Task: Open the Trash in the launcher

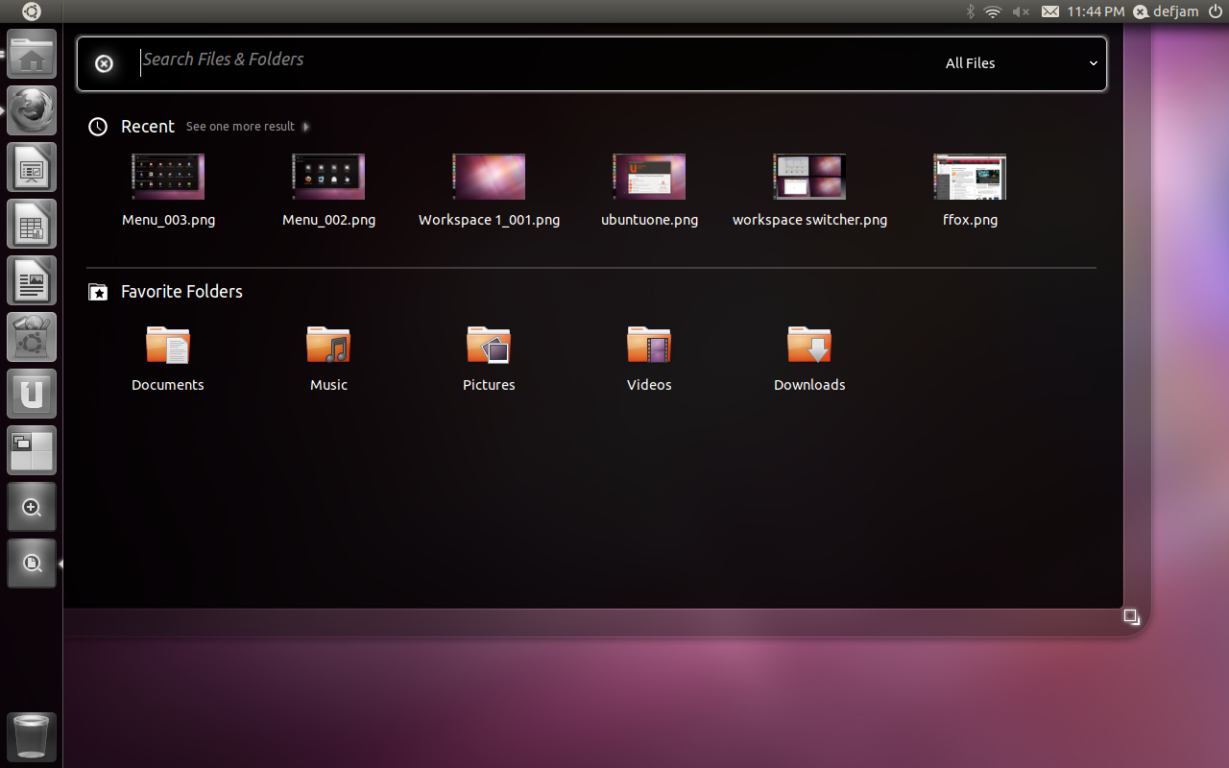Action: 32,737
